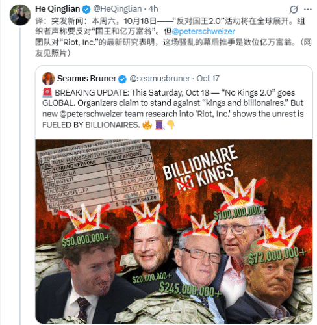Click the Seamus Bruner display name
Viewport: 317px width, 325px height.
86,79
